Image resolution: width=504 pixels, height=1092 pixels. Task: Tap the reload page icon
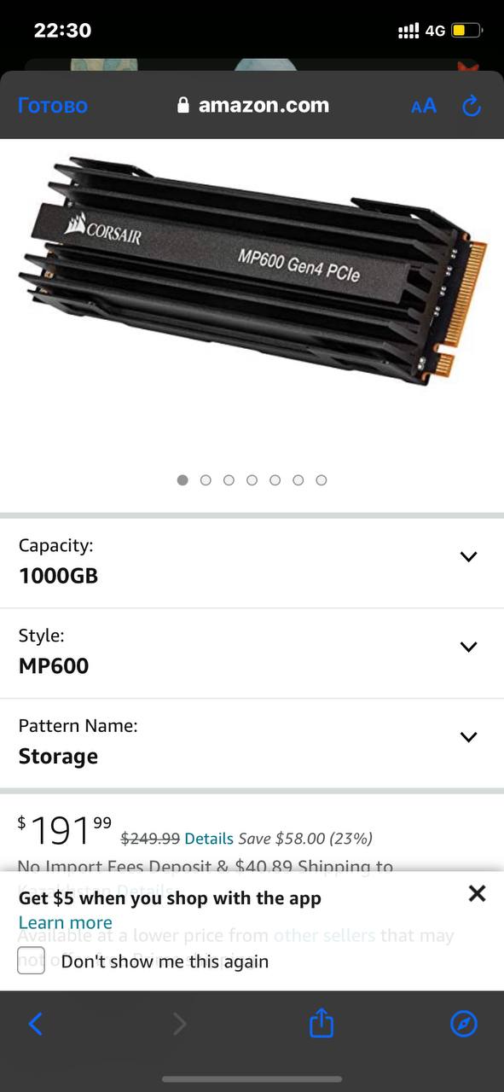(x=472, y=106)
